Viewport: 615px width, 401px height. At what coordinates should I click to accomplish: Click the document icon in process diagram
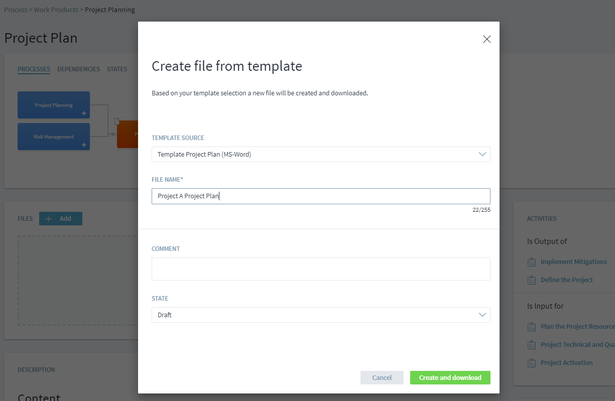click(x=116, y=121)
